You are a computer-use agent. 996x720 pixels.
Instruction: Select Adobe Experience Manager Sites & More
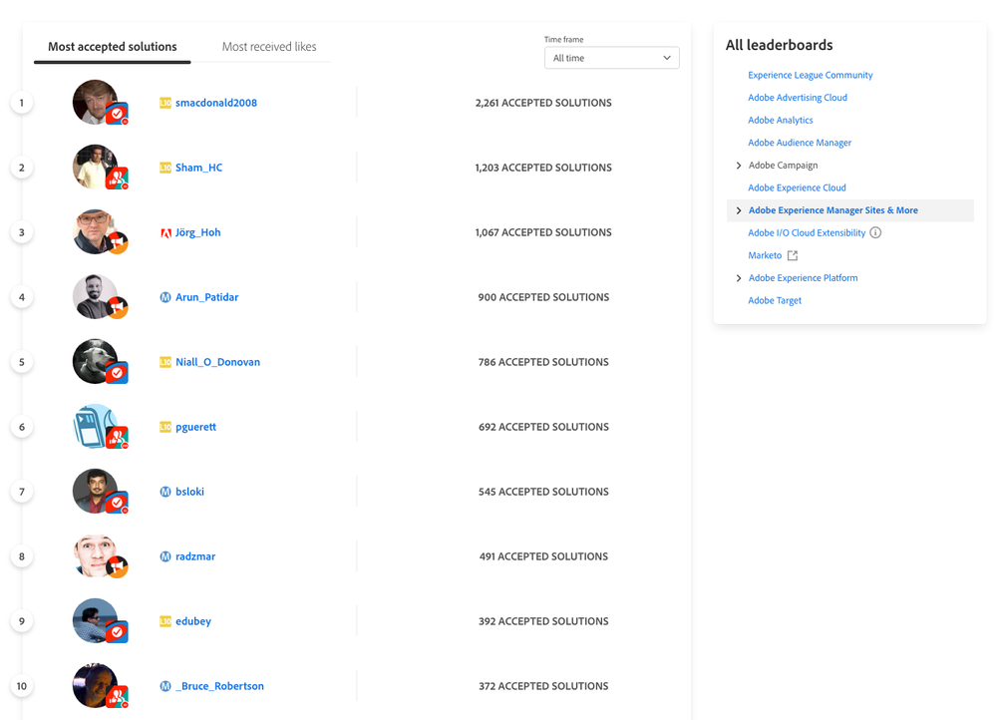coord(832,210)
